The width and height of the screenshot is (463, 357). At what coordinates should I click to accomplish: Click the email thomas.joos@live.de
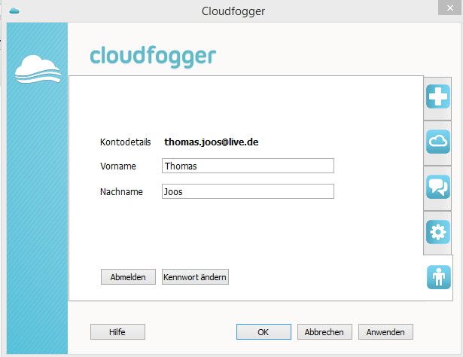(212, 142)
